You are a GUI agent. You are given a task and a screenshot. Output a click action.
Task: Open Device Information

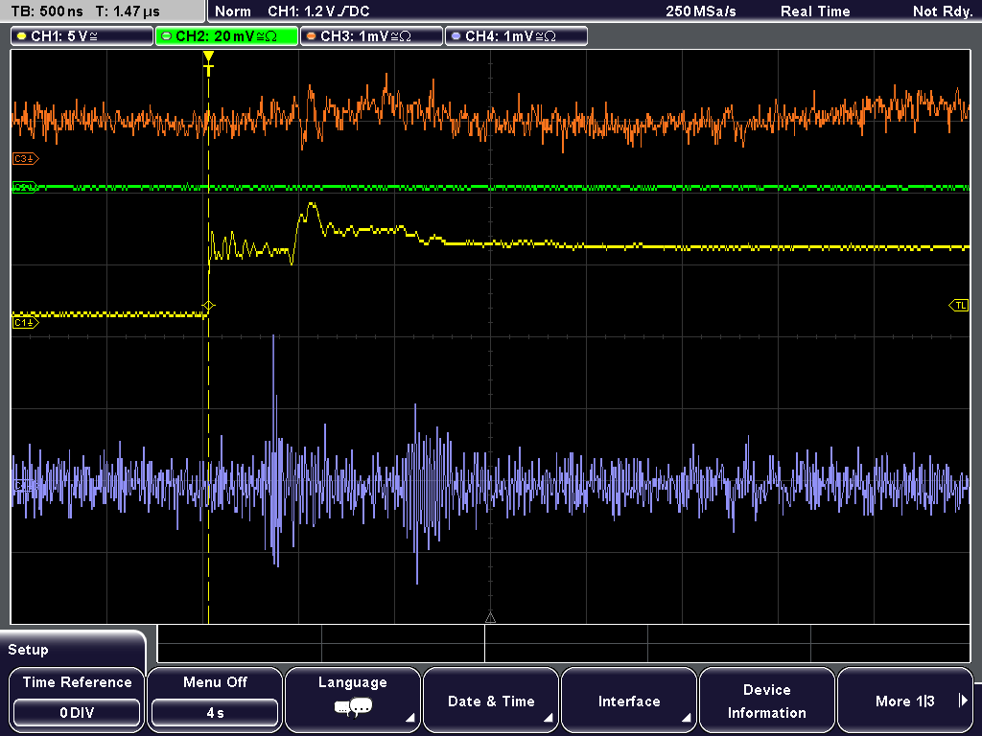pyautogui.click(x=766, y=699)
